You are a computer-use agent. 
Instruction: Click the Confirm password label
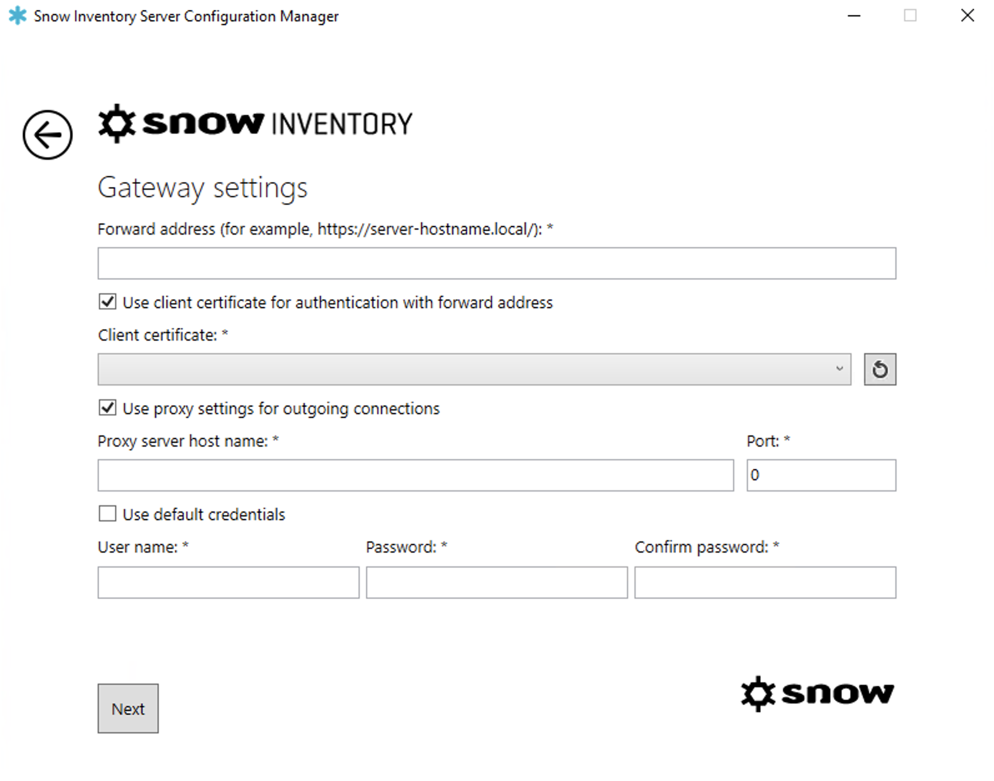coord(707,547)
